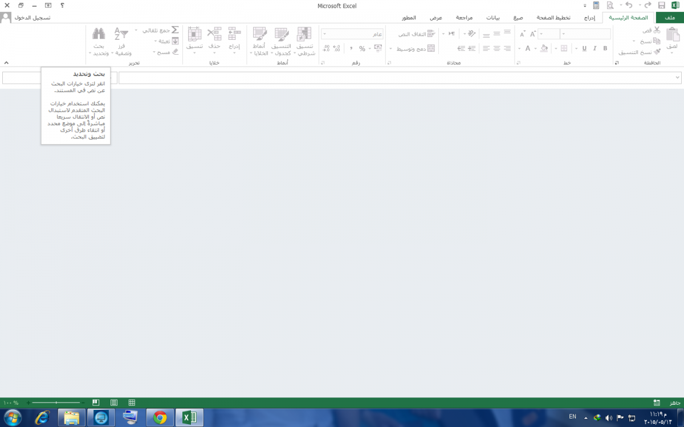The height and width of the screenshot is (427, 684).
Task: Toggle Underline formatting (U)
Action: (584, 48)
